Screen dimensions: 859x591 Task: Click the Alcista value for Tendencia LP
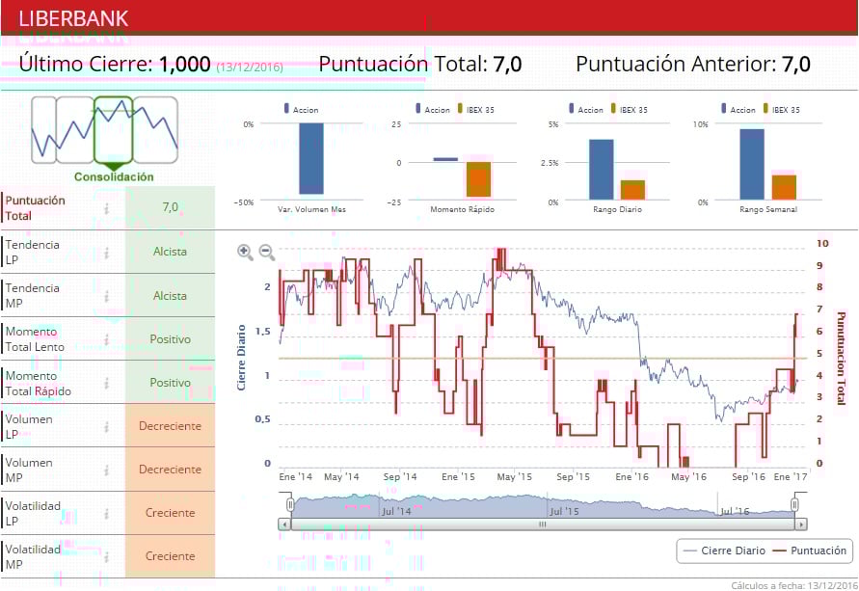coord(170,252)
